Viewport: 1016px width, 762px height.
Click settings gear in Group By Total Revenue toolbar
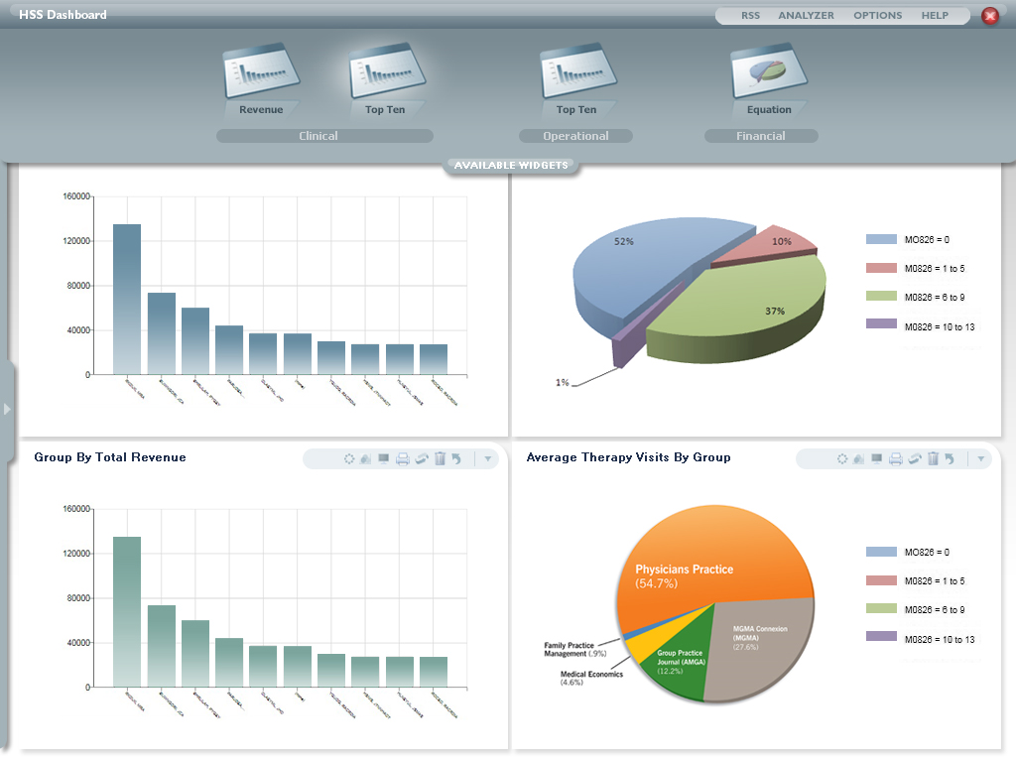point(349,458)
